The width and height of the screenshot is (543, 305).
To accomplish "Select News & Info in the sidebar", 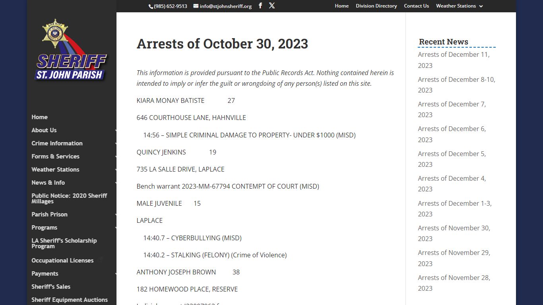I will [x=48, y=183].
